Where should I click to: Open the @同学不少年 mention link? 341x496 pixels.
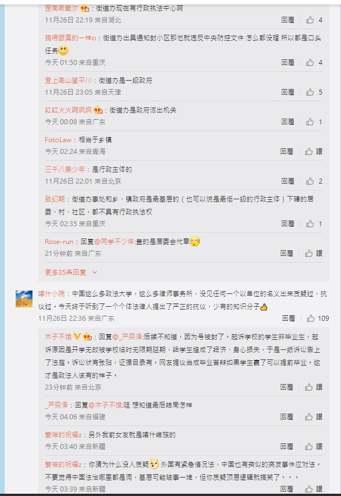point(115,242)
